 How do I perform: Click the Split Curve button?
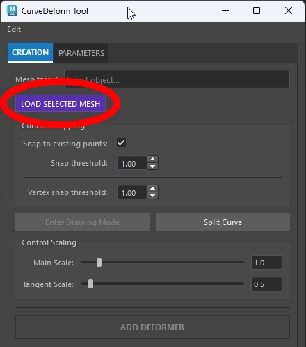(223, 222)
